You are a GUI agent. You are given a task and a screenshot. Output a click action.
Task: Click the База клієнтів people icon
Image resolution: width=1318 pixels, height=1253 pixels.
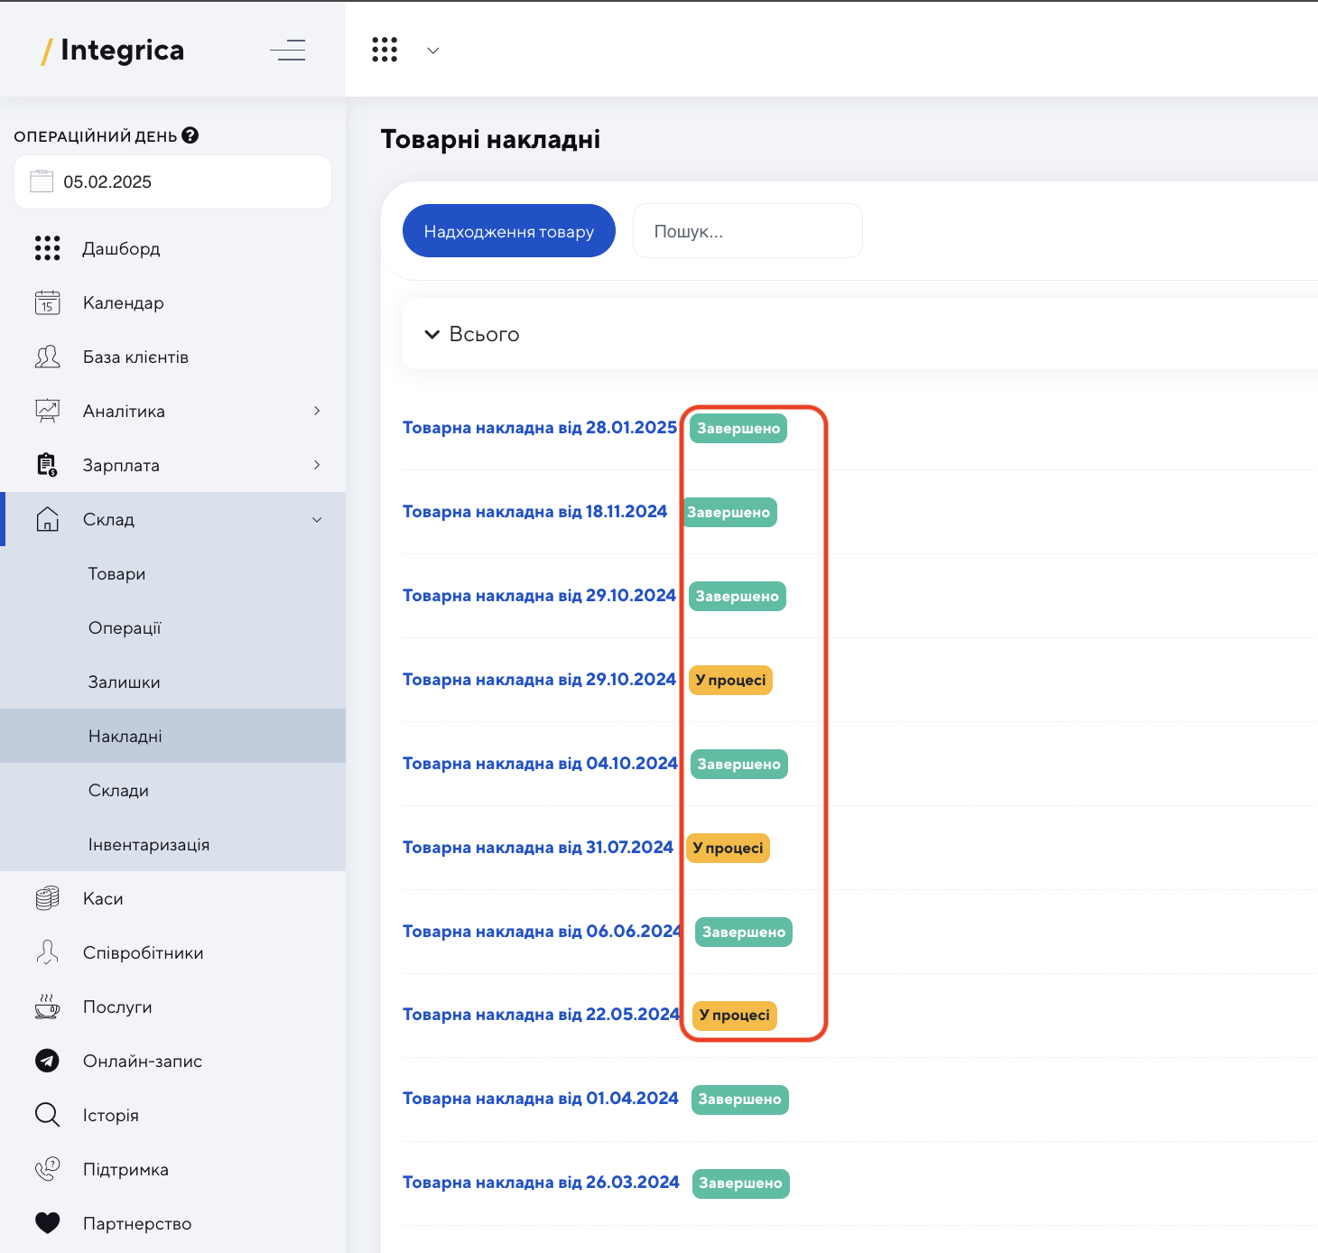click(47, 357)
